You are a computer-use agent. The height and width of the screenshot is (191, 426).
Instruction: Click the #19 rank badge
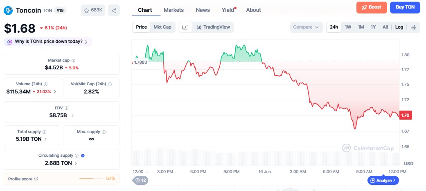(60, 11)
